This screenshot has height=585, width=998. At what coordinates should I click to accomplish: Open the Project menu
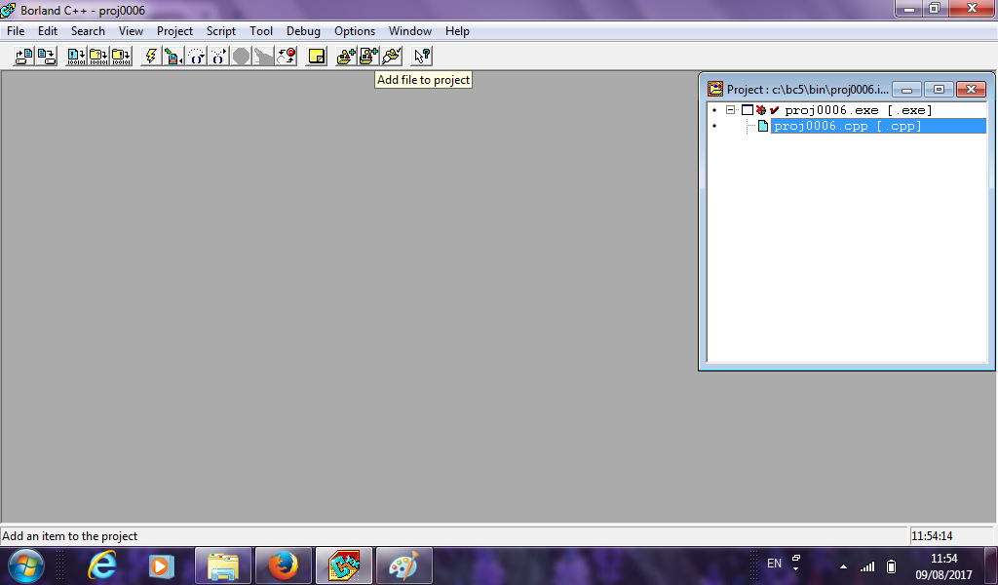(x=174, y=30)
